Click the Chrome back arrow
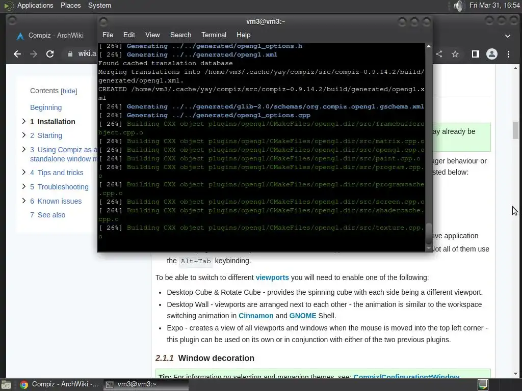 click(x=17, y=54)
